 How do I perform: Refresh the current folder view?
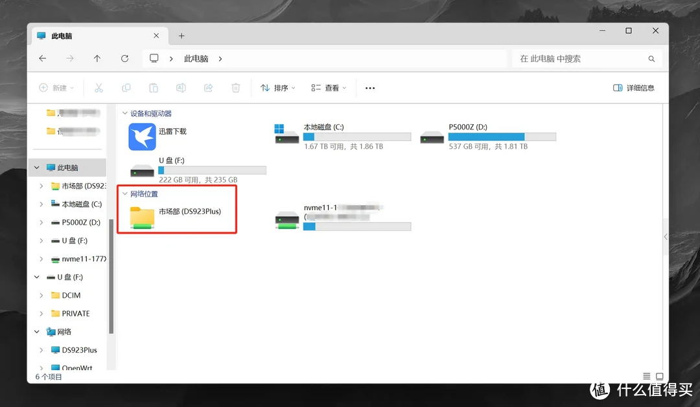click(124, 58)
